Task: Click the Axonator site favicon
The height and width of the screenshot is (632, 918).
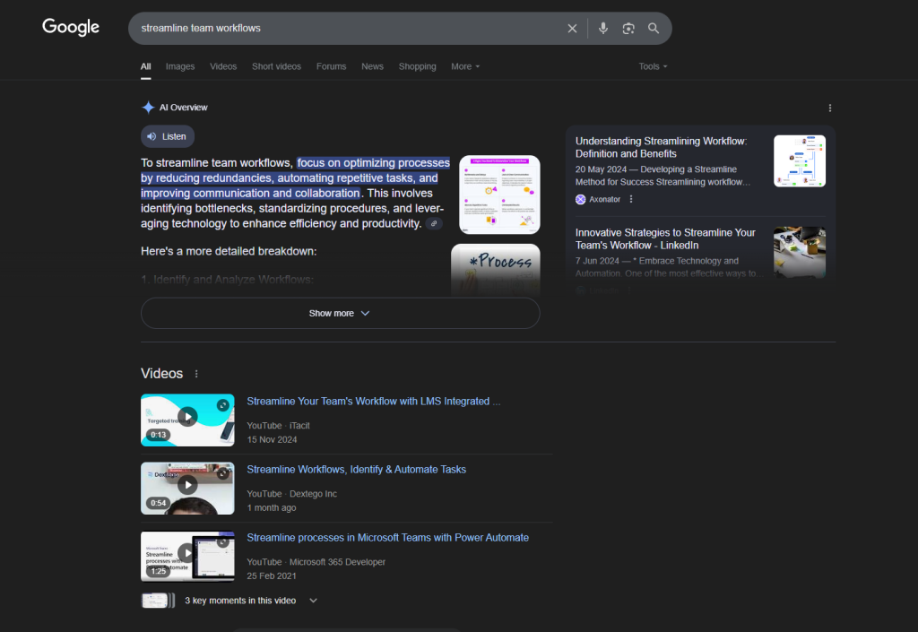Action: 580,199
